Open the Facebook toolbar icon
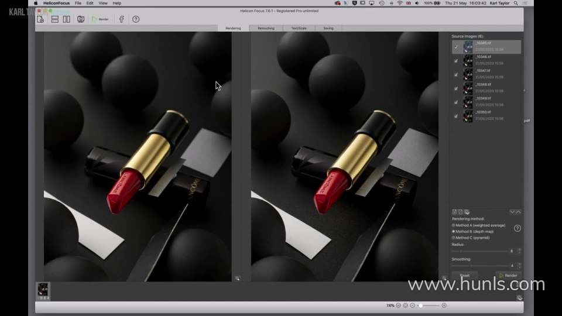Viewport: 562px width, 316px height. pos(122,19)
